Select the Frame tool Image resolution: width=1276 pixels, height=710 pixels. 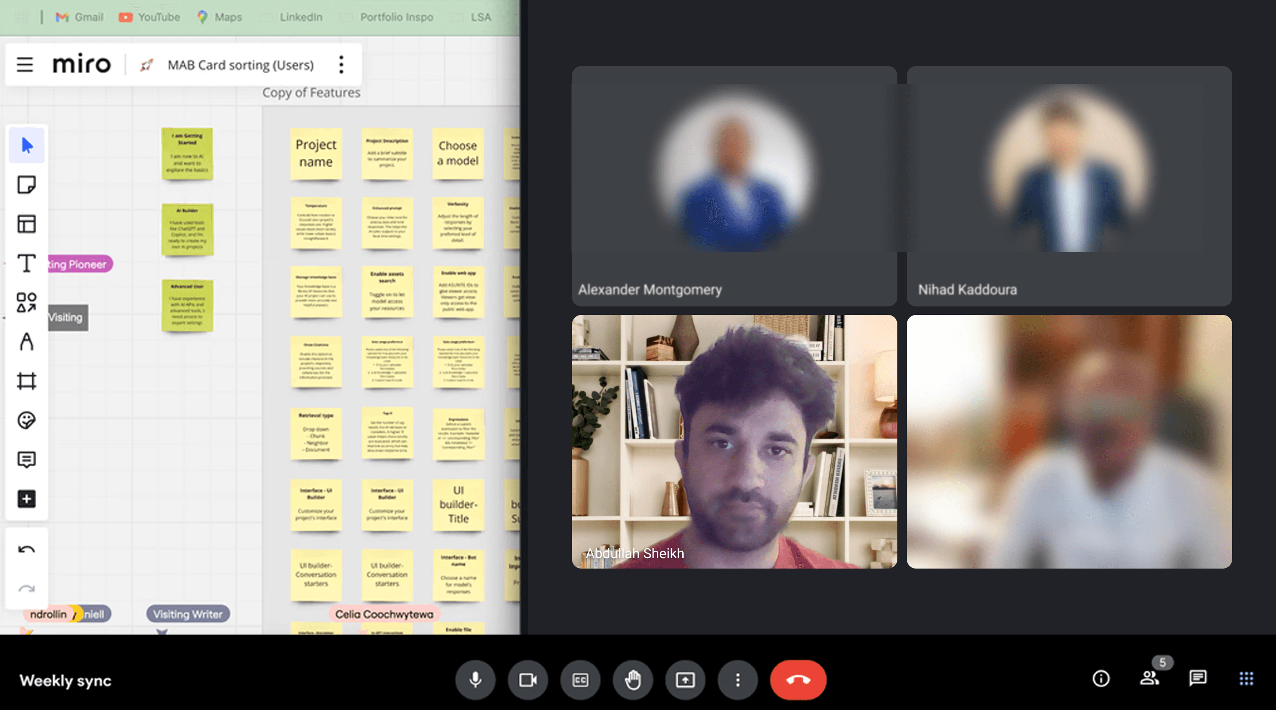pyautogui.click(x=26, y=381)
